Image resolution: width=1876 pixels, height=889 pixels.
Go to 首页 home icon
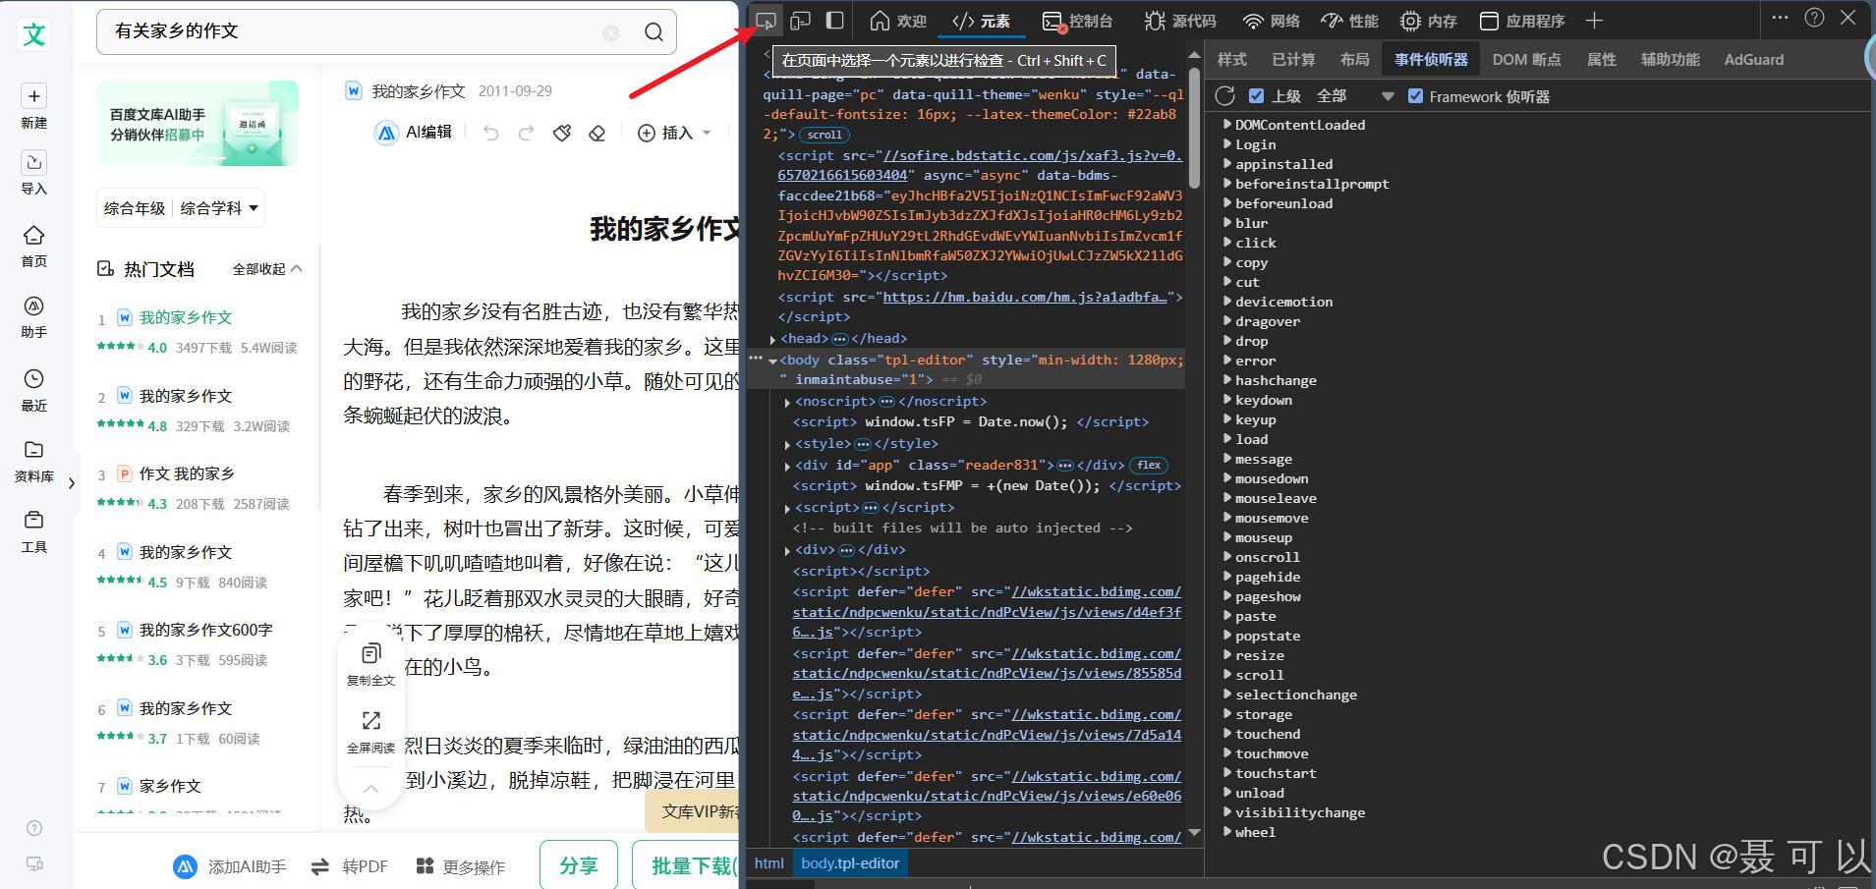tap(34, 235)
